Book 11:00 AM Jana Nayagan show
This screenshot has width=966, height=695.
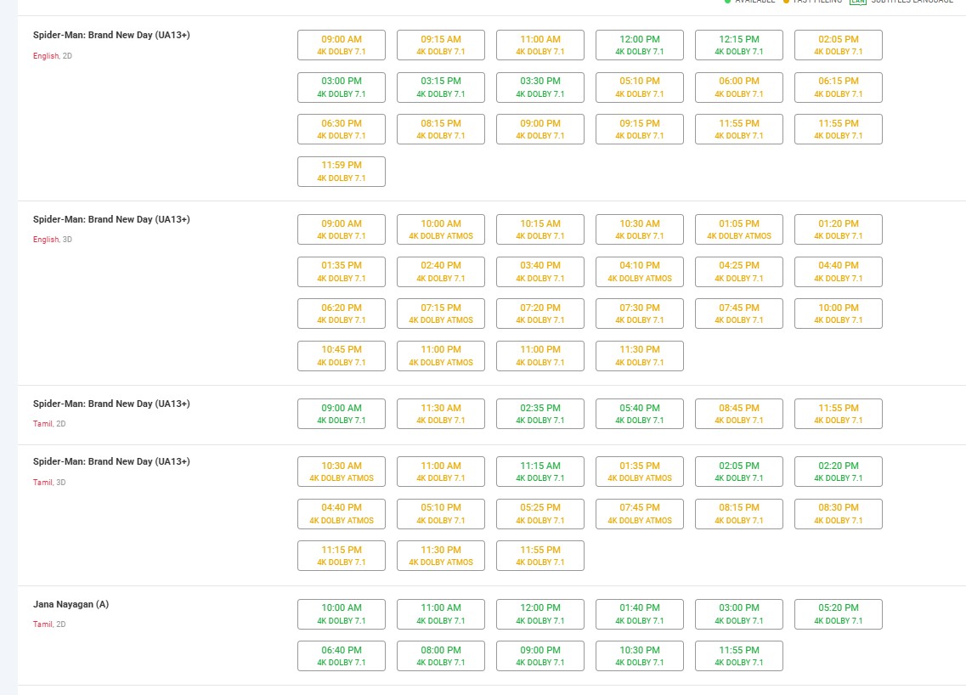pyautogui.click(x=440, y=614)
